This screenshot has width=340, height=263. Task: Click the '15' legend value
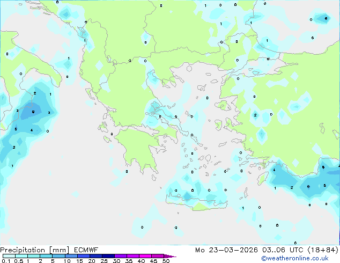pos(79,261)
